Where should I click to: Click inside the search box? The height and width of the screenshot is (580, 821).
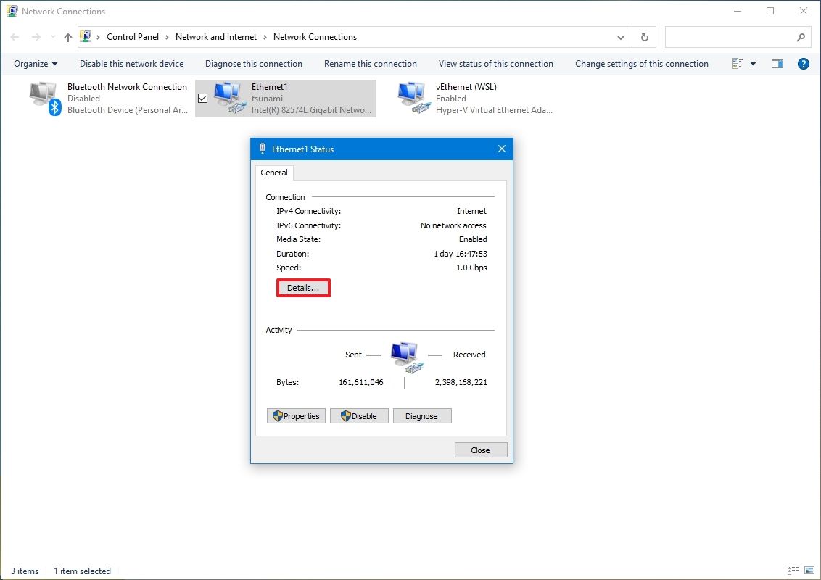(733, 37)
